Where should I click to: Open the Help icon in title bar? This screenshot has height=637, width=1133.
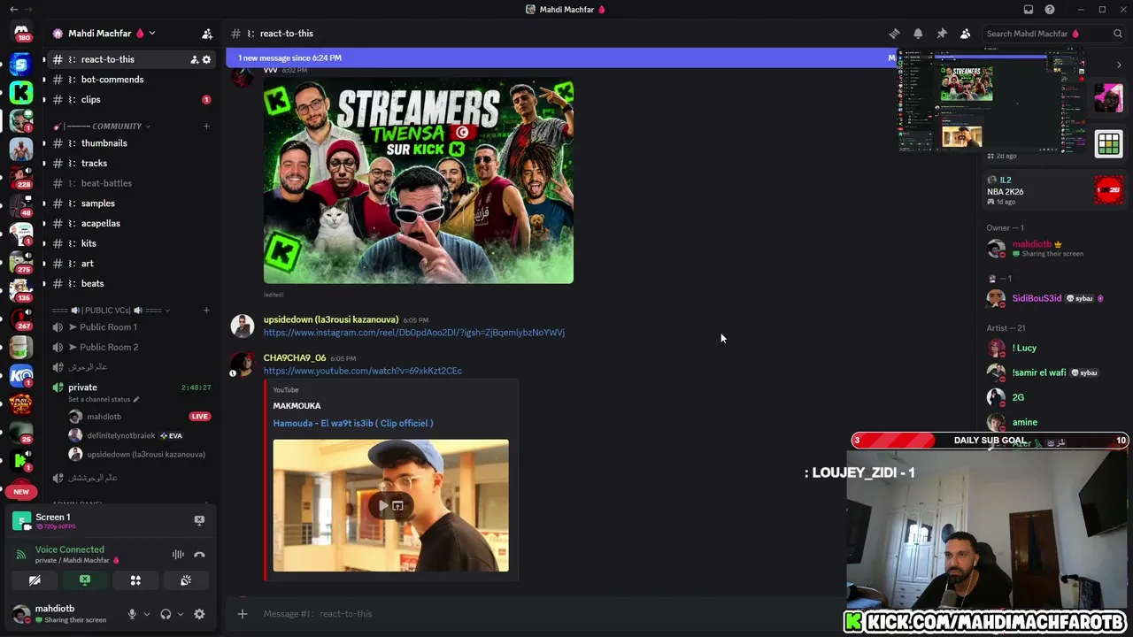(1050, 10)
